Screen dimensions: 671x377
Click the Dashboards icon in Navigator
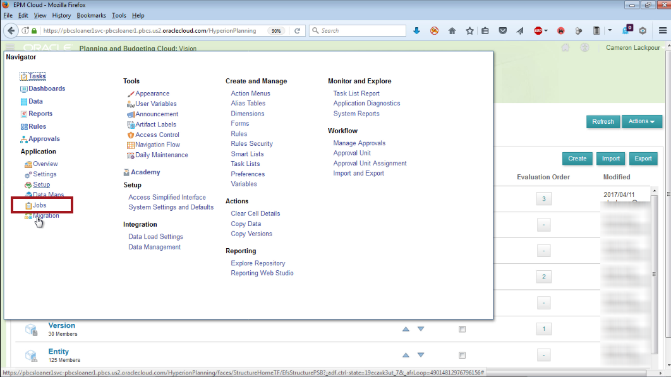coord(24,89)
